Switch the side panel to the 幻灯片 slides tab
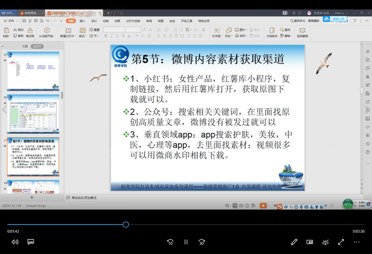The width and height of the screenshot is (372, 254). pyautogui.click(x=37, y=47)
